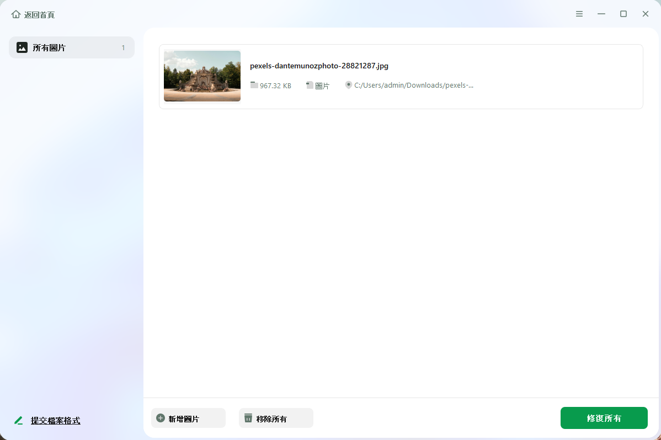Maximize the application window

(x=623, y=14)
